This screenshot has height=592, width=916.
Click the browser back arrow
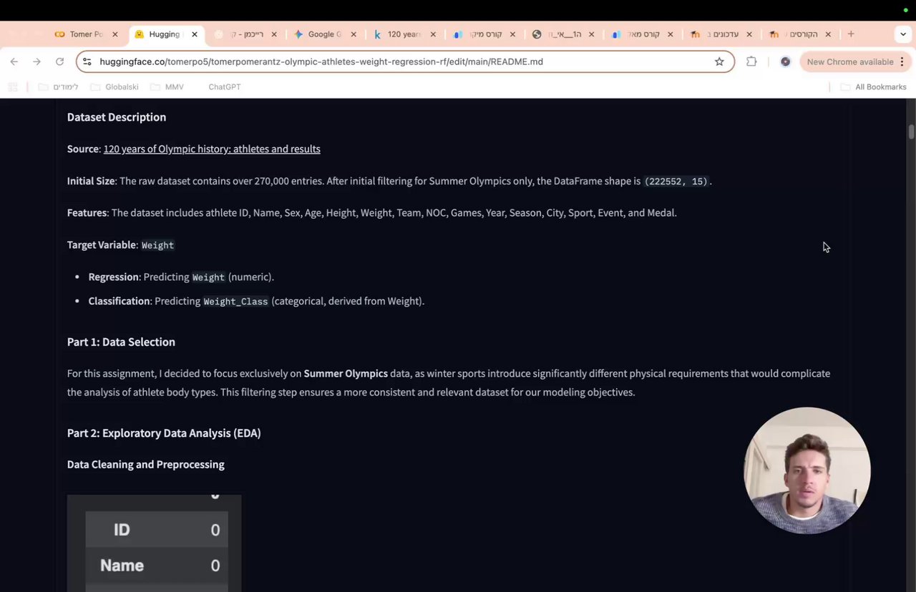[x=14, y=61]
